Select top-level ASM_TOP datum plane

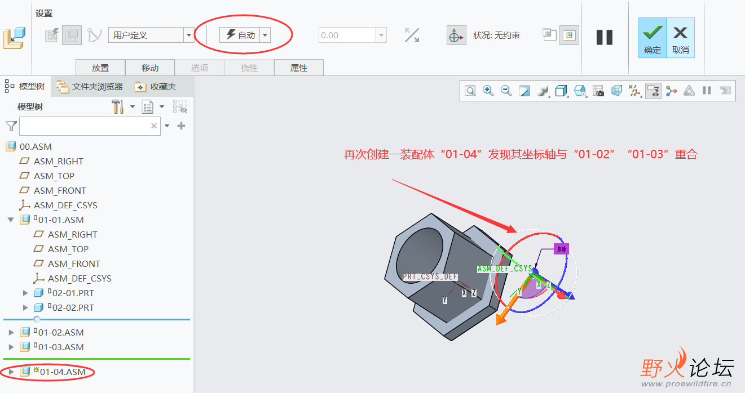[54, 176]
